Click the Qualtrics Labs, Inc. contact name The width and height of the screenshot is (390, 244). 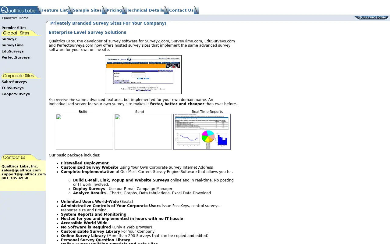tap(20, 166)
